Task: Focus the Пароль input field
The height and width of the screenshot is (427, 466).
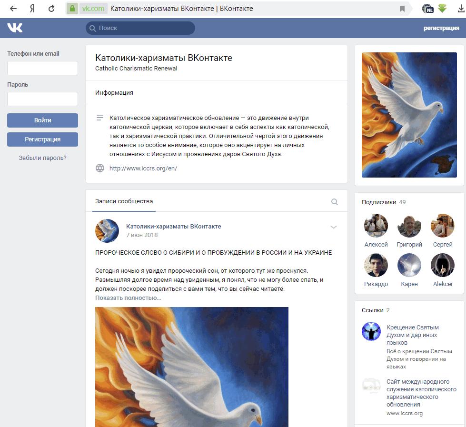Action: coord(42,99)
